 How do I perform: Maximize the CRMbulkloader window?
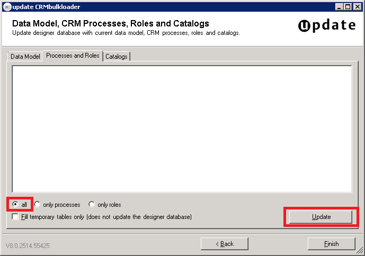point(348,6)
